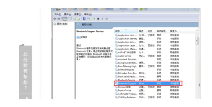The height and width of the screenshot is (107, 212).
Task: Toggle the Show/Hide Console Tree icon
Action: tap(65, 19)
